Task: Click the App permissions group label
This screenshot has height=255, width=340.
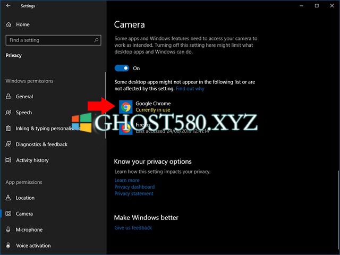Action: [24, 182]
